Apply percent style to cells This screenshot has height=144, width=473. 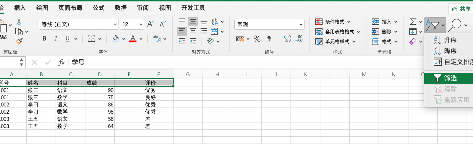click(257, 39)
